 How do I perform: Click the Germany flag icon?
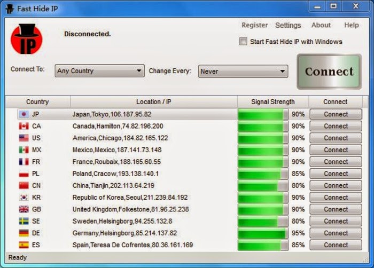pyautogui.click(x=24, y=233)
